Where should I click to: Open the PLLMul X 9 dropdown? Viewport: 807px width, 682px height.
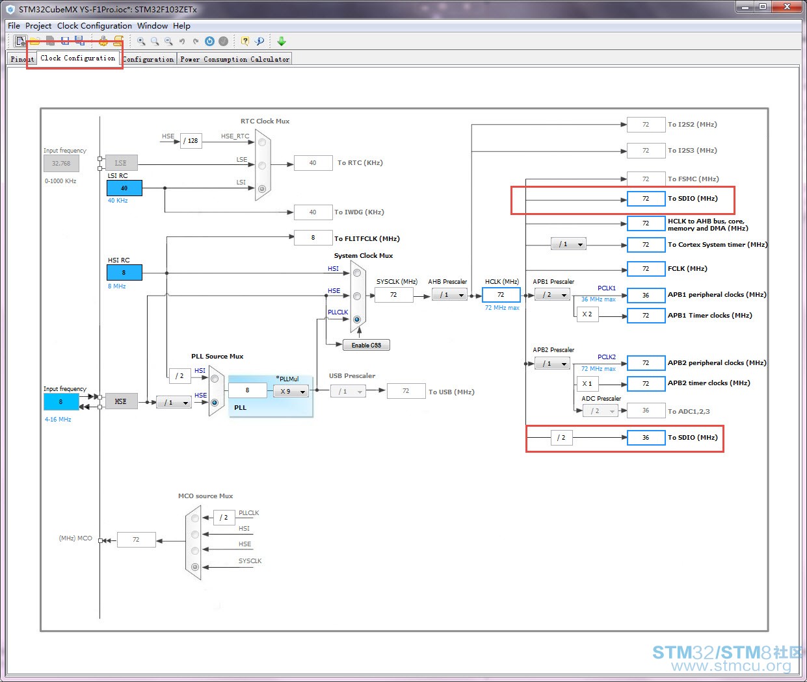tap(291, 391)
